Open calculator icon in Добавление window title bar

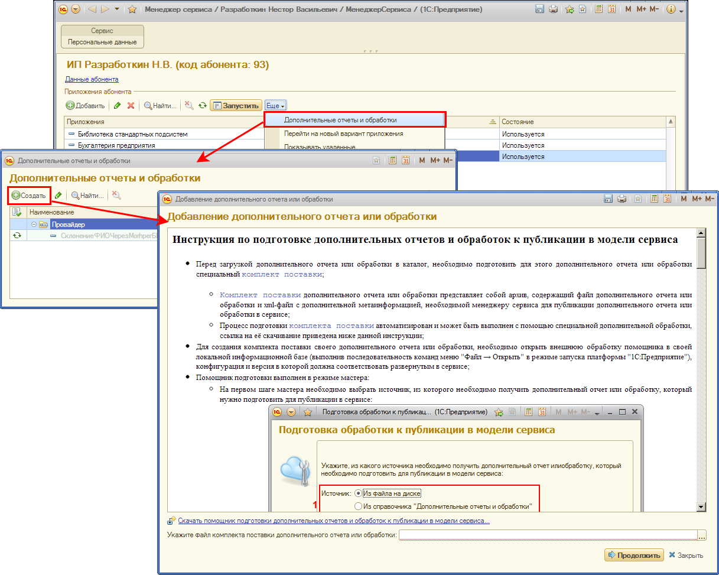tap(654, 199)
